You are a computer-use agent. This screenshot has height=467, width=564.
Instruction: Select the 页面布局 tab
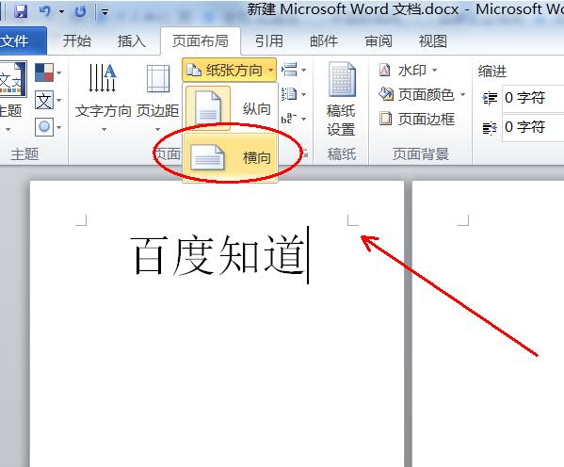200,41
